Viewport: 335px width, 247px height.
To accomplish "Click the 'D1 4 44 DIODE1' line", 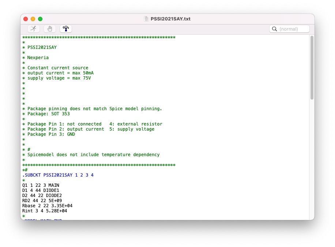I will 41,190.
